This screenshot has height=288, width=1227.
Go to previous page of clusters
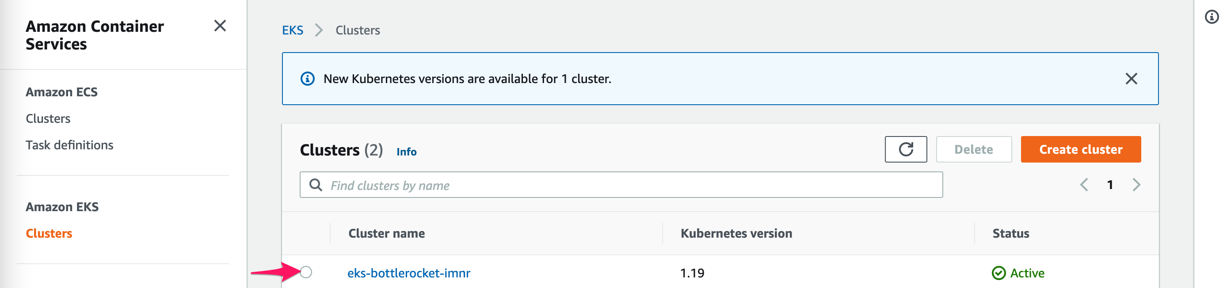[1084, 185]
